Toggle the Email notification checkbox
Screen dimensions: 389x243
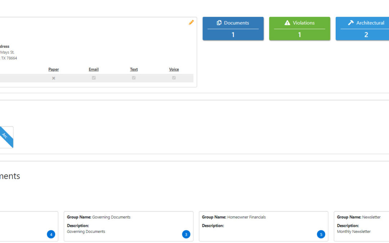94,78
